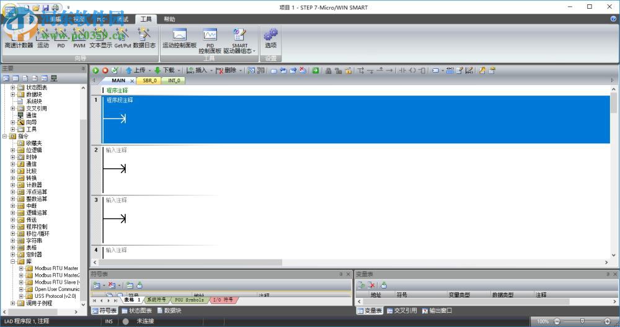620x327 pixels.
Task: Click the application menu orb button
Action: [11, 12]
